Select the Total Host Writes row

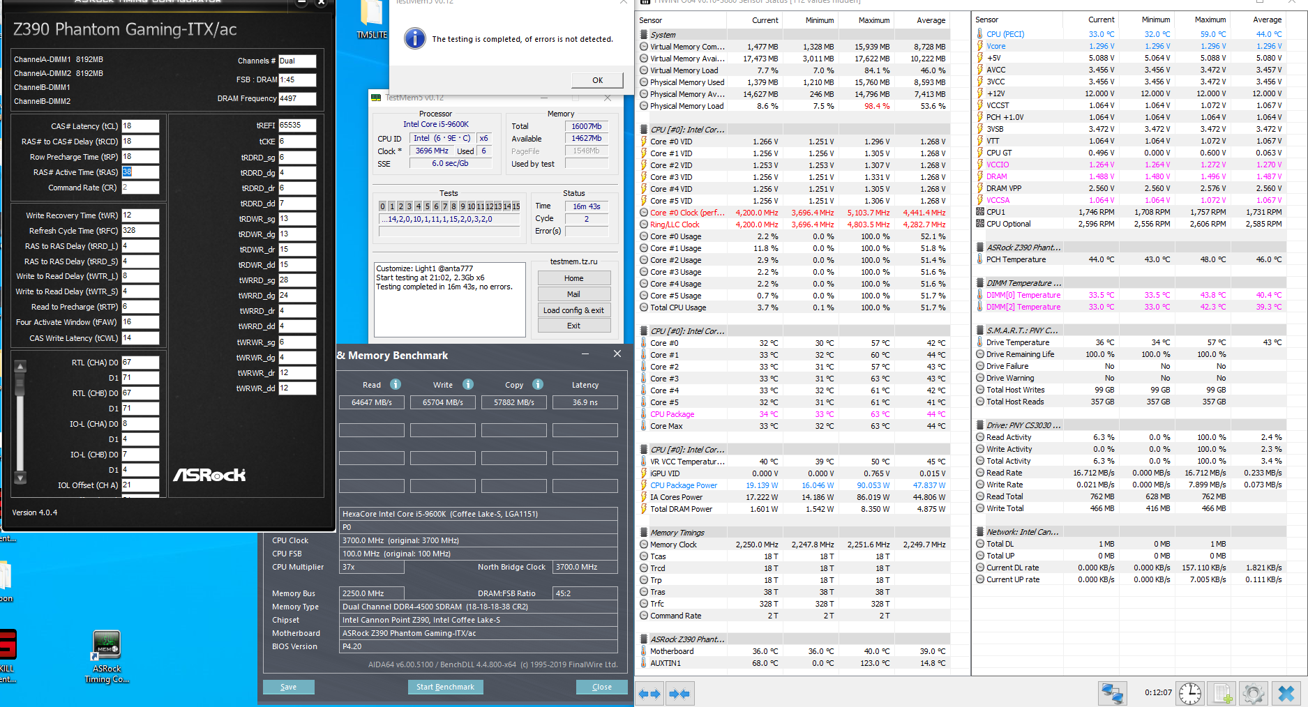point(1129,390)
